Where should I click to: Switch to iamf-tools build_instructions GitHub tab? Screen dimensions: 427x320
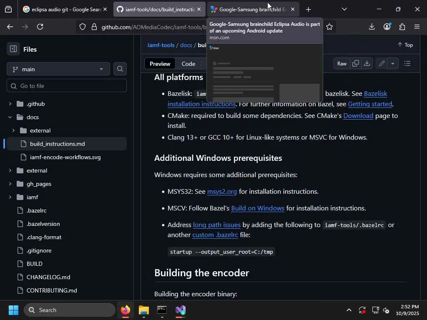[159, 10]
